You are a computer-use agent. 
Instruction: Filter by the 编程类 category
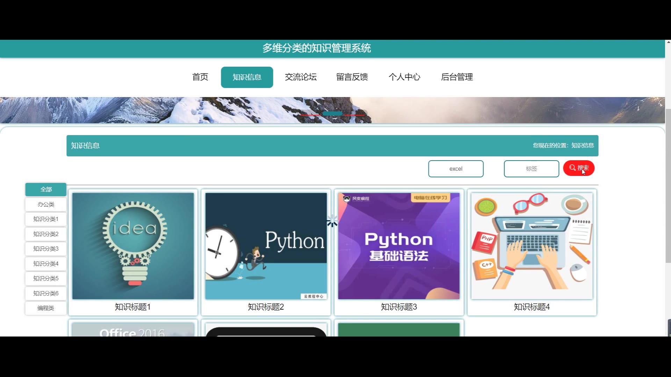[x=46, y=308]
